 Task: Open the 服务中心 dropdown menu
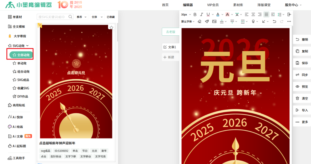[x=293, y=5]
